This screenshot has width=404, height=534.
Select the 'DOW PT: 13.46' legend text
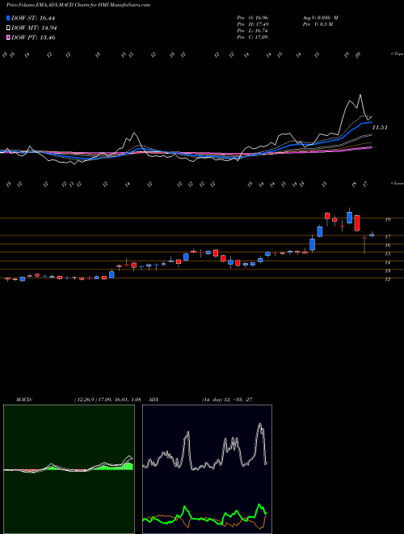(x=33, y=37)
